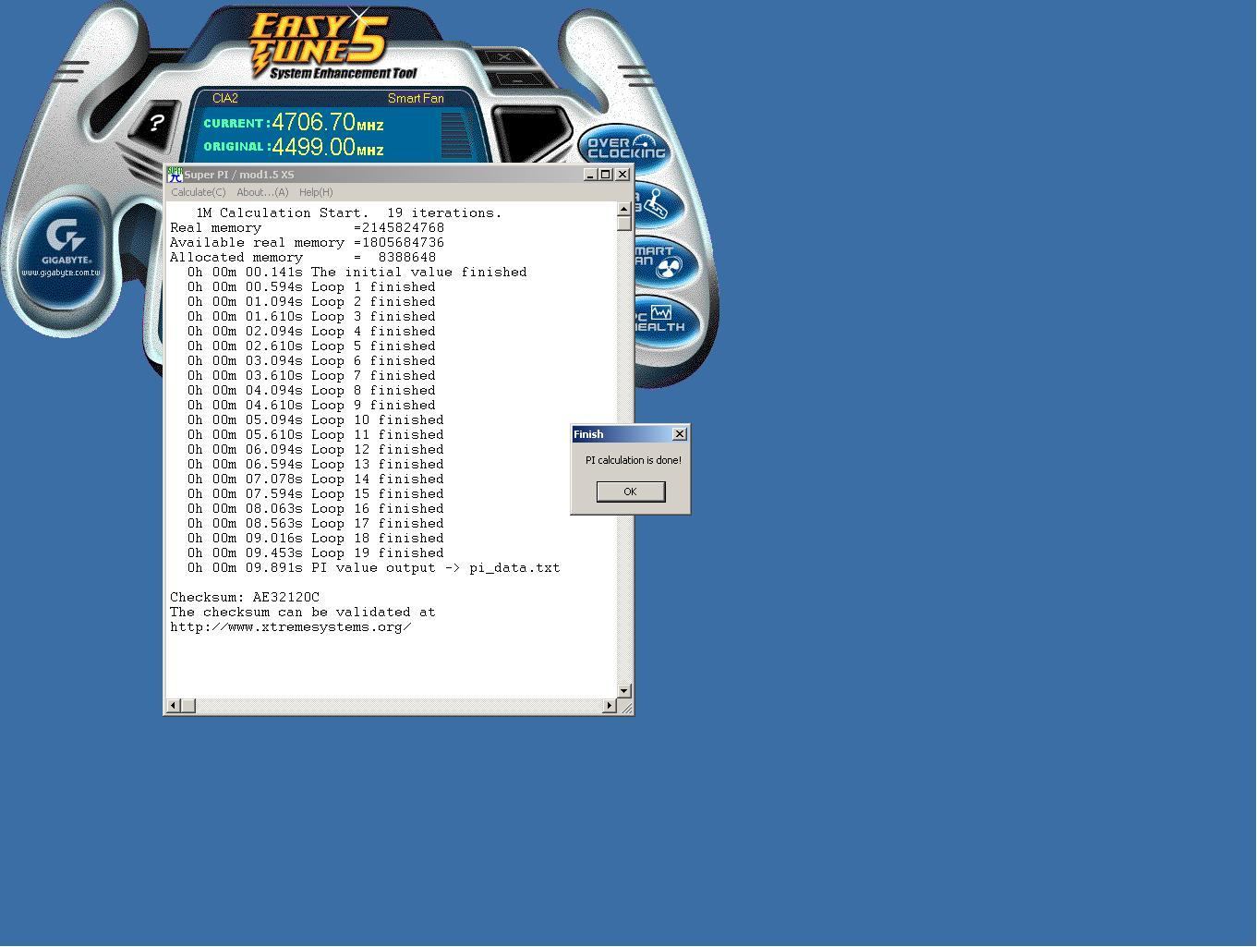
Task: Open the About...(A) menu
Action: (x=262, y=192)
